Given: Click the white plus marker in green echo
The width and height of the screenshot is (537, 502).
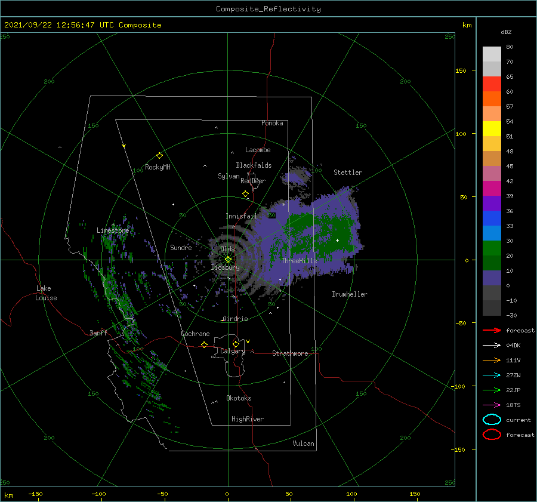Looking at the screenshot, I should click(x=337, y=240).
